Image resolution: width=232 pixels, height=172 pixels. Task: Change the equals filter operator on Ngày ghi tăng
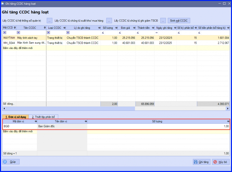pos(157,33)
